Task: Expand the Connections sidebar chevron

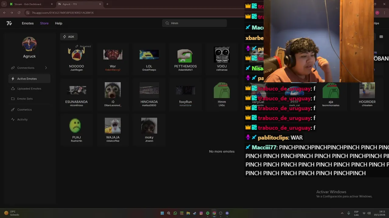Action: coord(46,68)
